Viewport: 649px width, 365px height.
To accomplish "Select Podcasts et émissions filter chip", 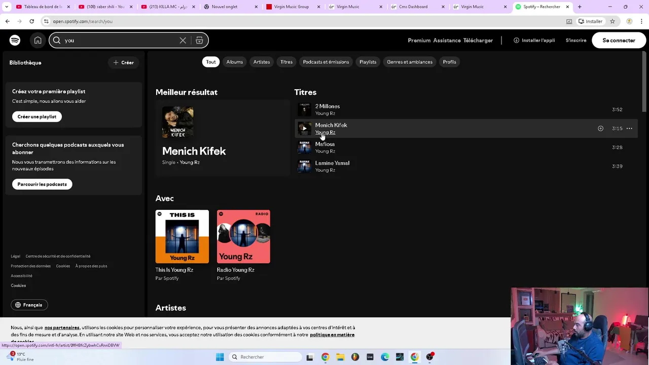I will [326, 62].
